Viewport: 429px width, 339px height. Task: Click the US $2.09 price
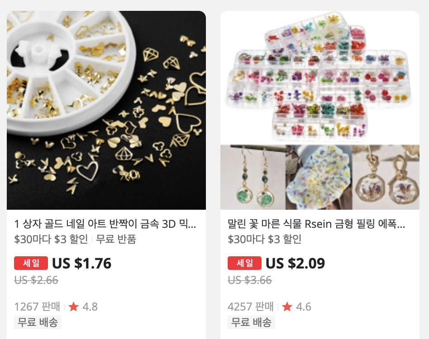click(x=295, y=264)
